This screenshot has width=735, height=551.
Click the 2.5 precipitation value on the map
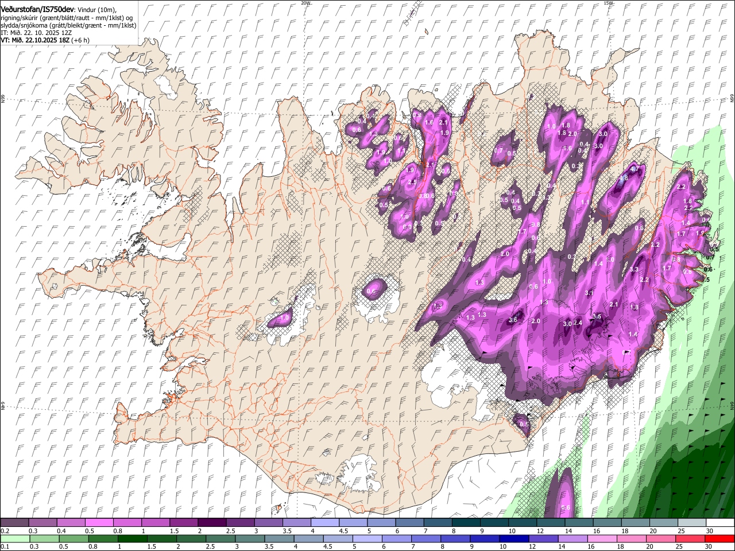click(412, 182)
